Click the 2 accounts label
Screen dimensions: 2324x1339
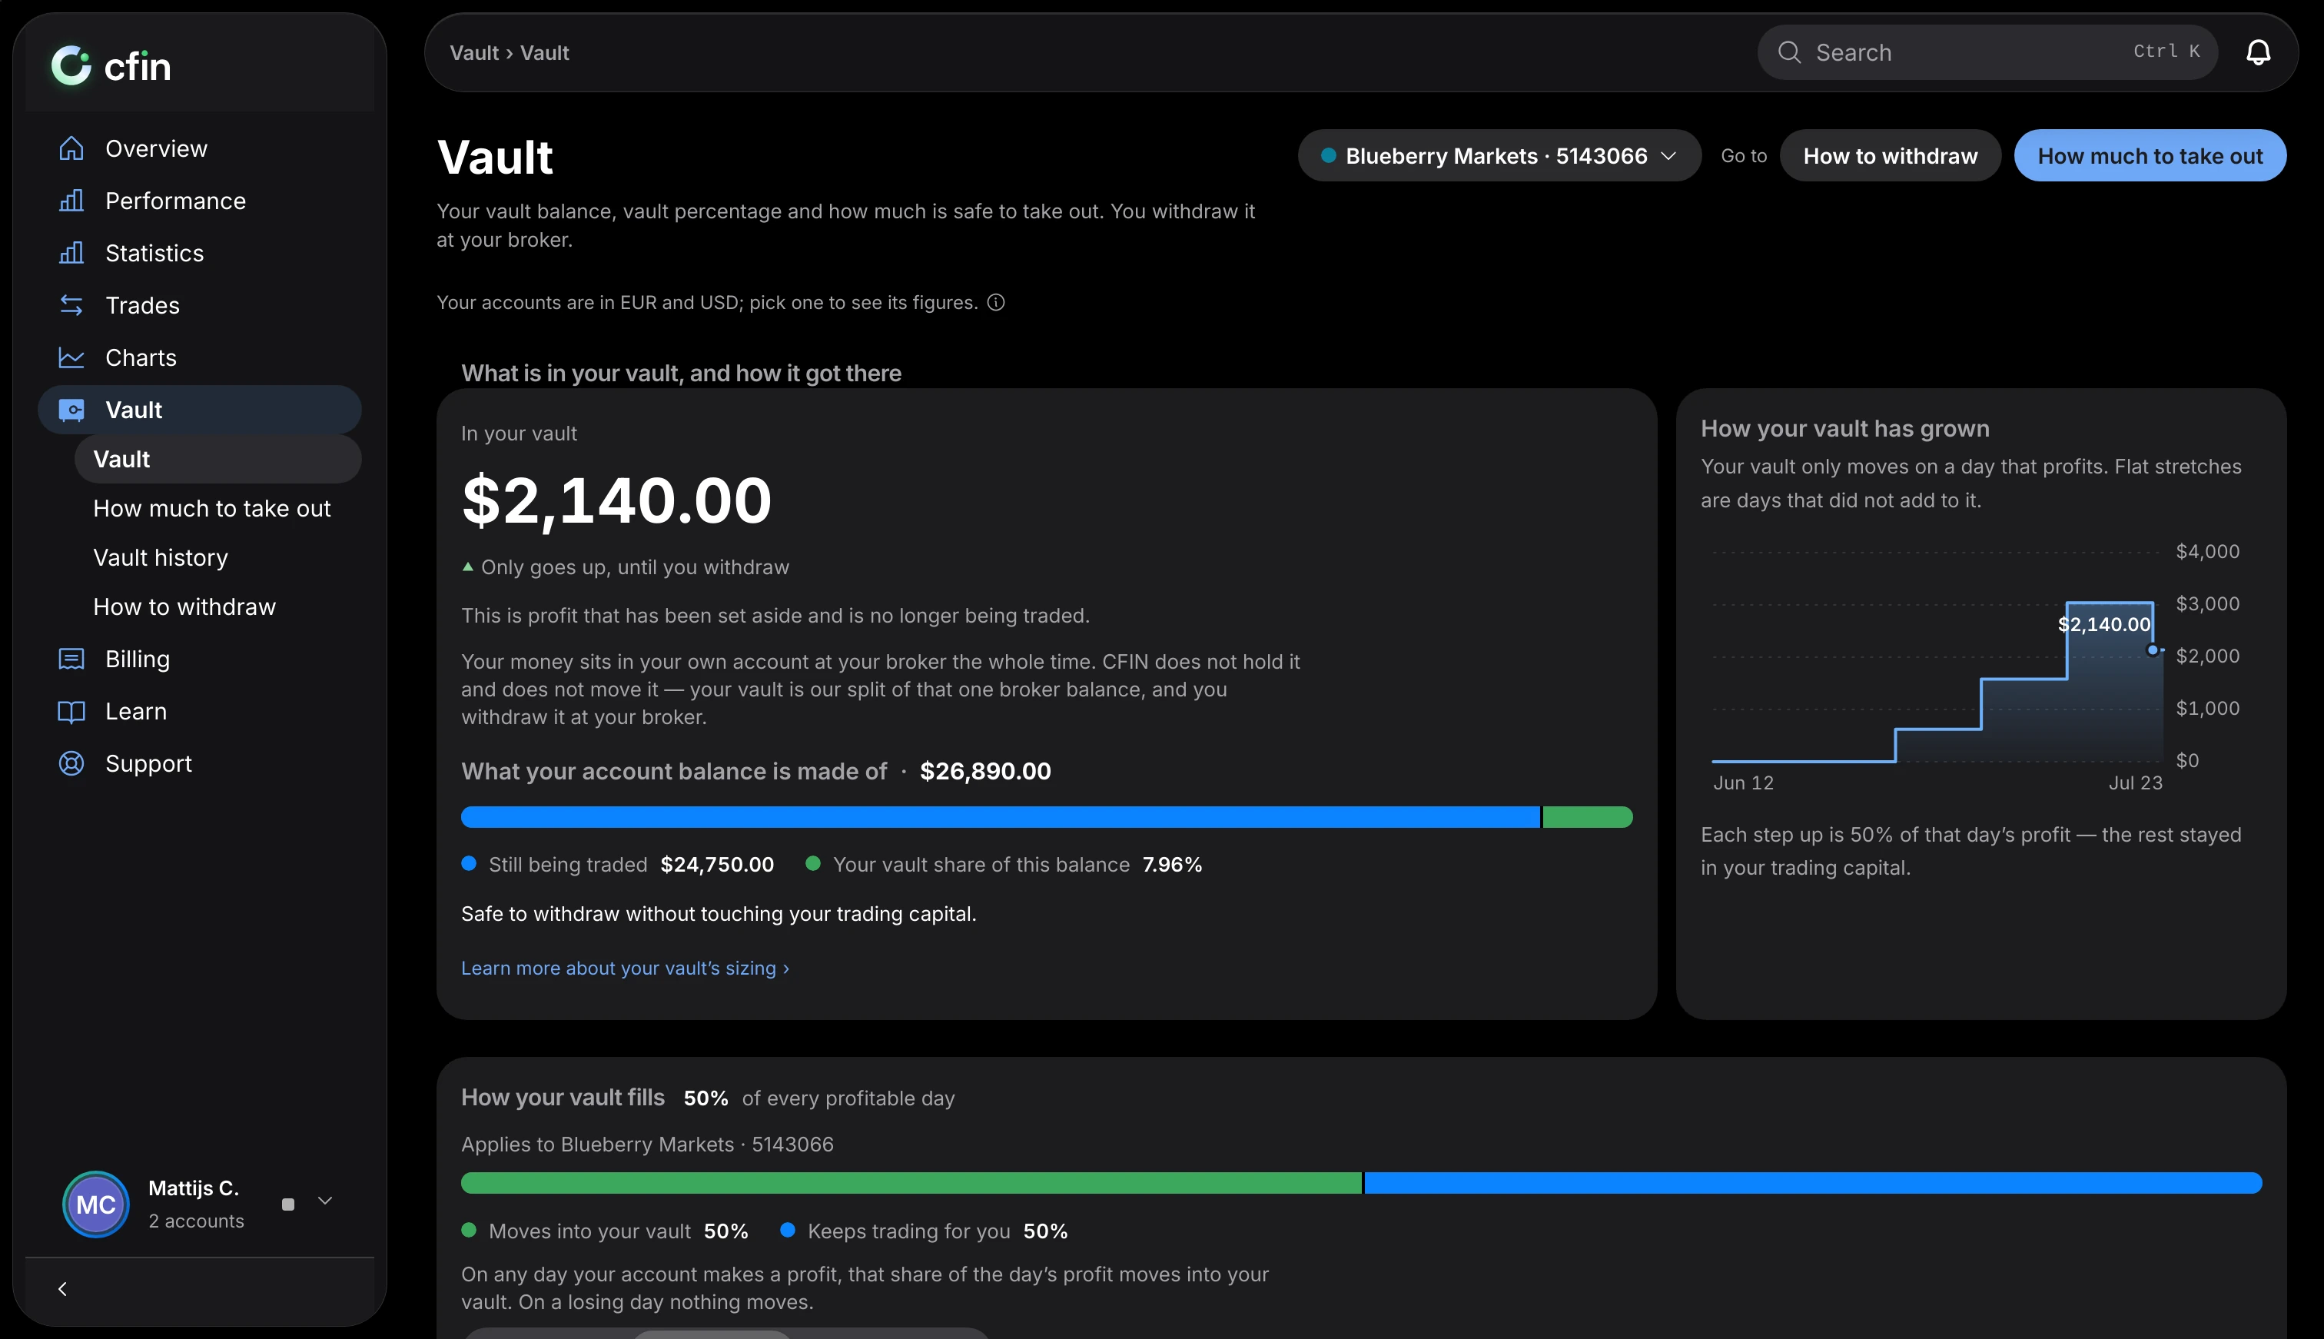(197, 1221)
